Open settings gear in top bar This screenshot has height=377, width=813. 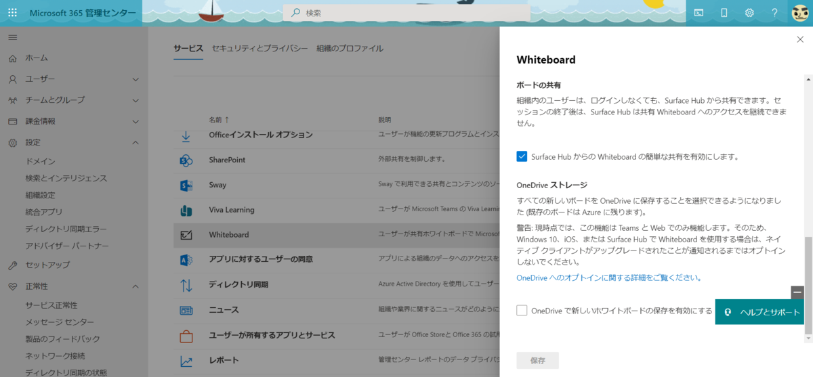pos(749,13)
